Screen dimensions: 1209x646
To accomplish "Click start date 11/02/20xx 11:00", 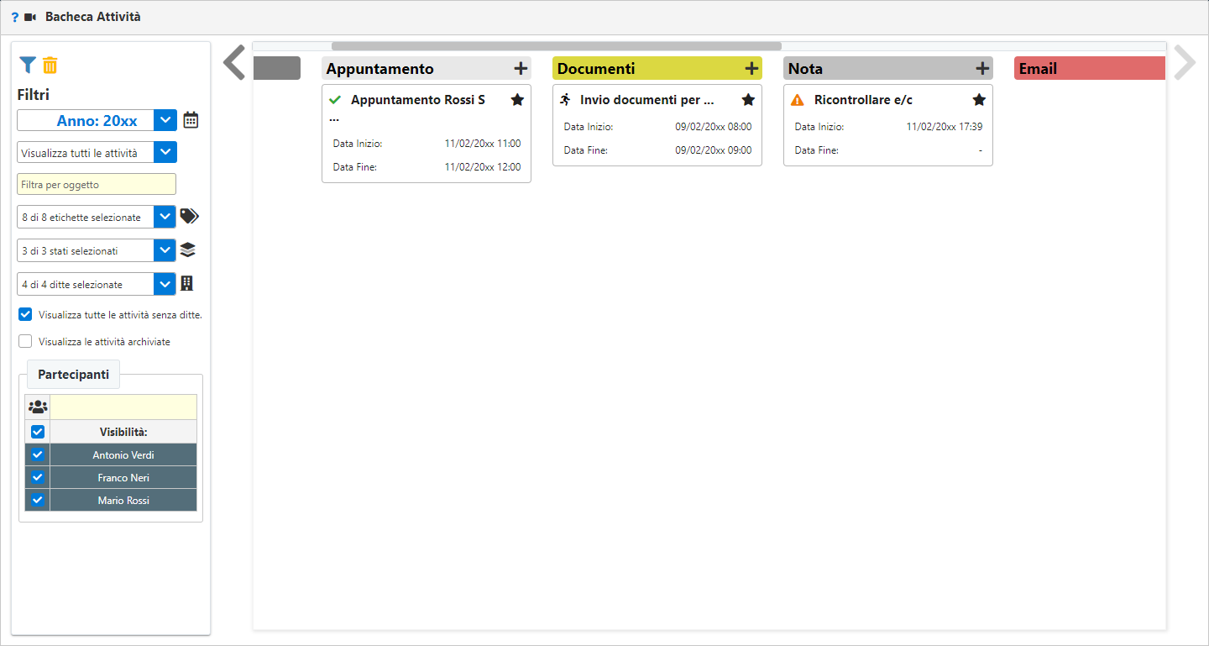I will [483, 144].
